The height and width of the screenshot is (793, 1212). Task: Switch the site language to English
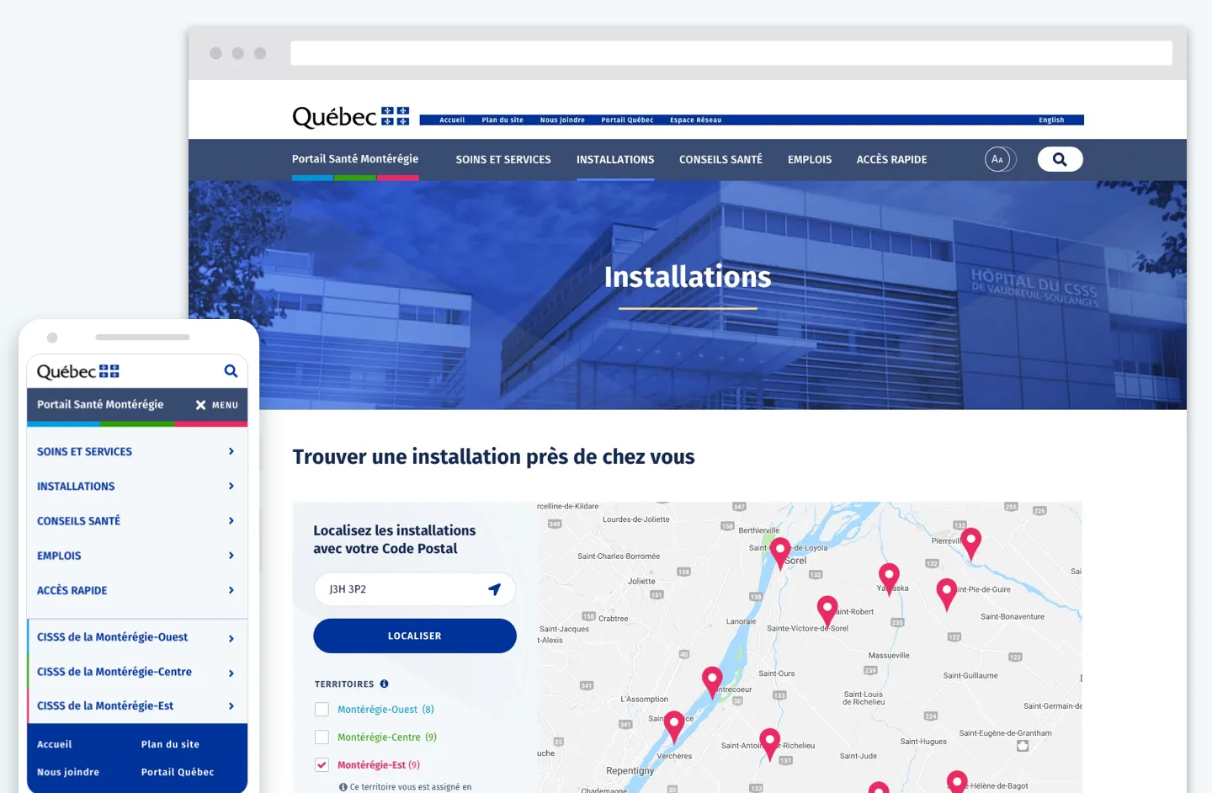pyautogui.click(x=1051, y=120)
